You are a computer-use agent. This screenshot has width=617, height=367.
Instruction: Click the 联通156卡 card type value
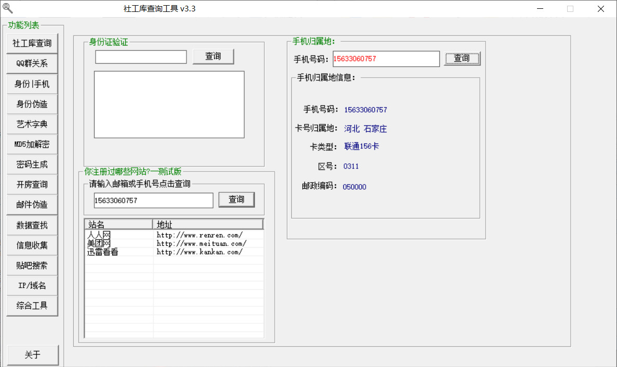pyautogui.click(x=361, y=147)
